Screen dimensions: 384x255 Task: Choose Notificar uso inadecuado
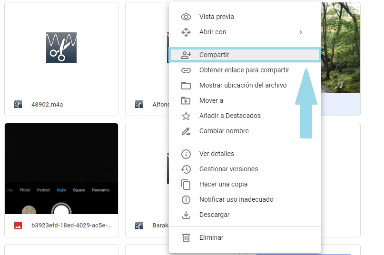coord(245,200)
